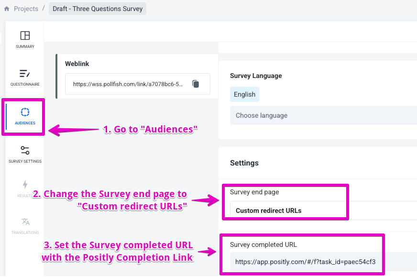Image resolution: width=417 pixels, height=277 pixels.
Task: Click the wss.pollfish.com weblink URL field
Action: (x=128, y=84)
